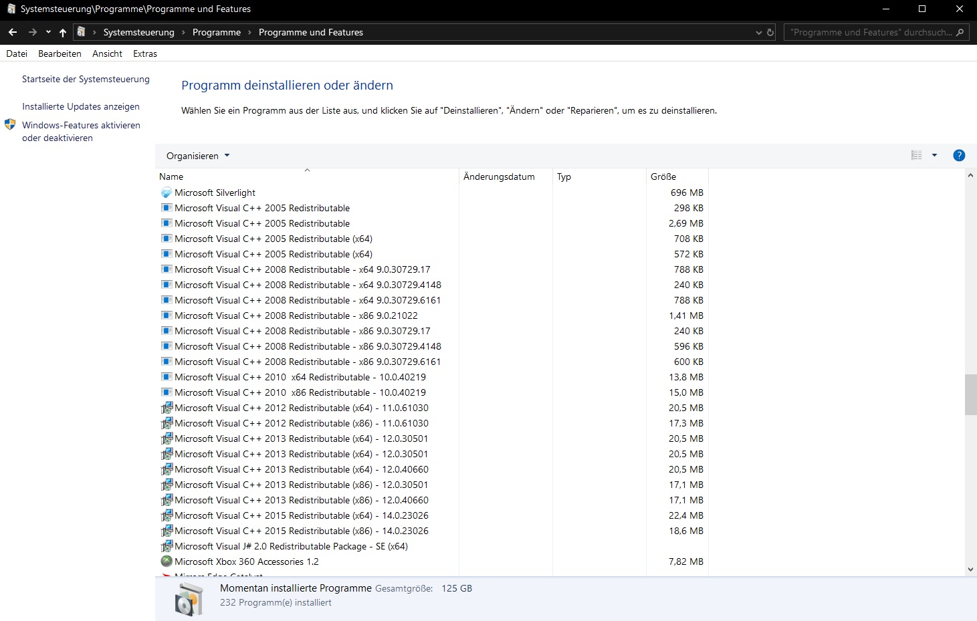The image size is (977, 621).
Task: Expand the arrow after Programme breadcrumb
Action: [x=249, y=32]
